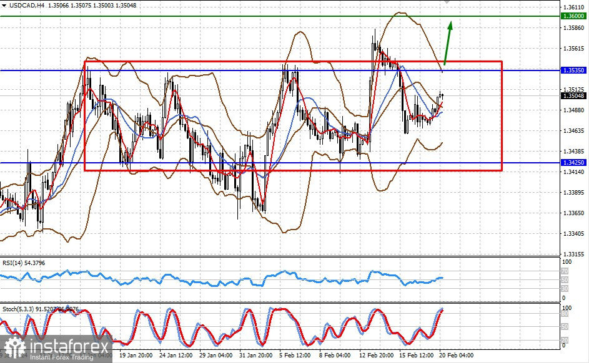Click the 20 level on Stoch scale
The width and height of the screenshot is (589, 363).
click(x=565, y=340)
